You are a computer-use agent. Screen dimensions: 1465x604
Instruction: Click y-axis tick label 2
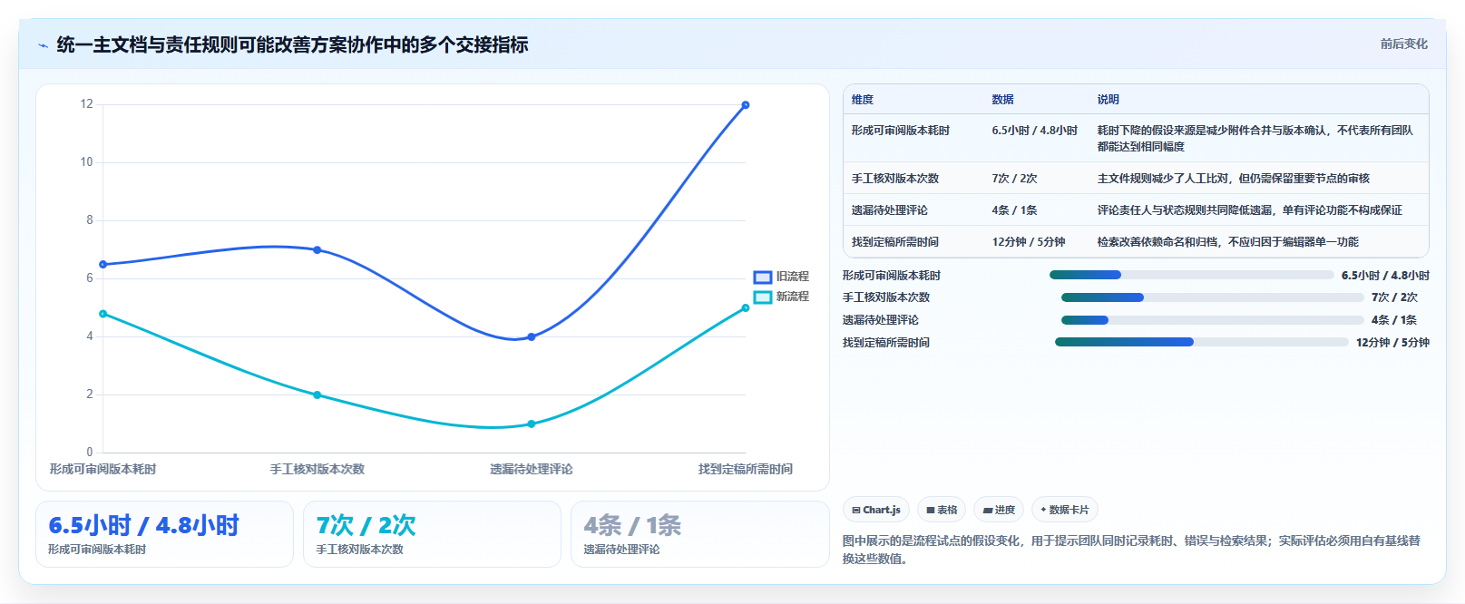click(90, 395)
